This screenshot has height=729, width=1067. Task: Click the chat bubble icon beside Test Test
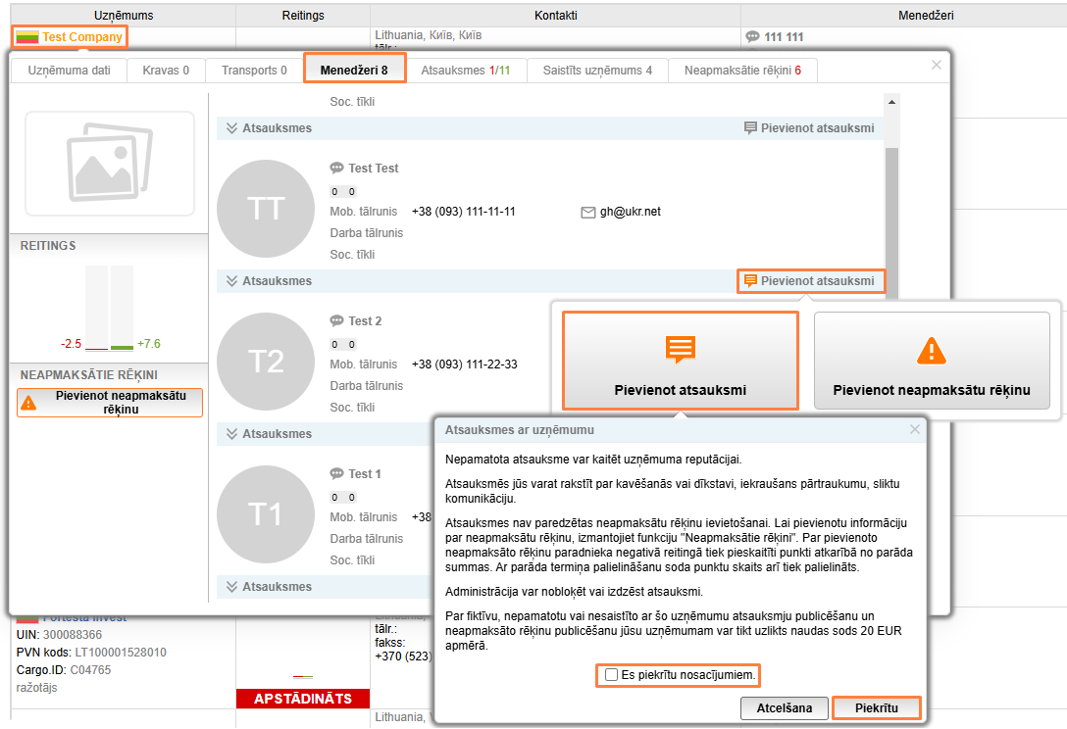click(337, 169)
